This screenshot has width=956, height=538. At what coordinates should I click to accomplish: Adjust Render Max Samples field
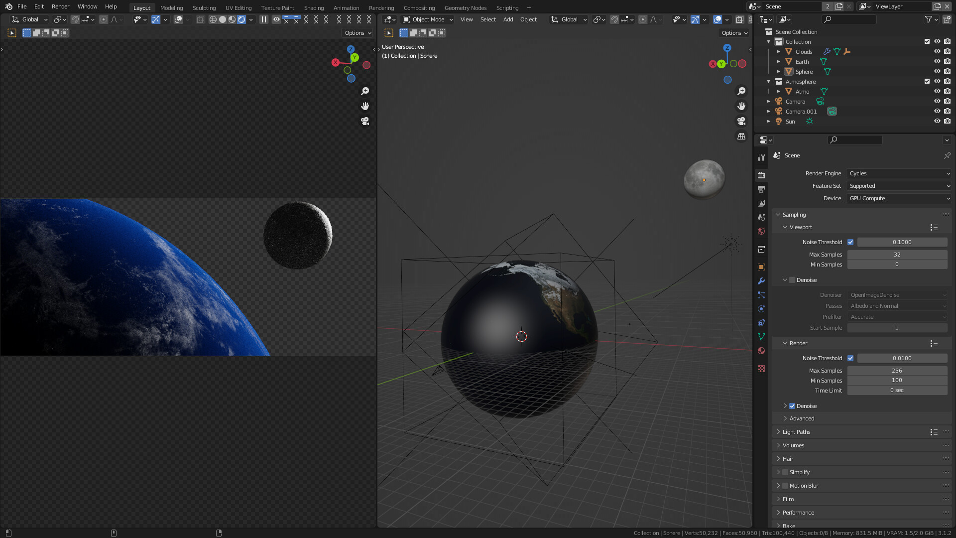pyautogui.click(x=897, y=371)
